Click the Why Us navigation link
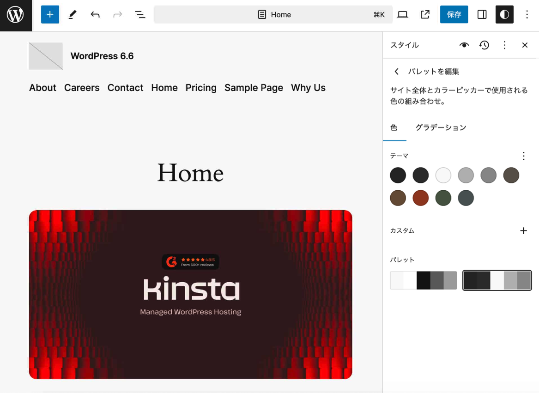 [x=309, y=88]
